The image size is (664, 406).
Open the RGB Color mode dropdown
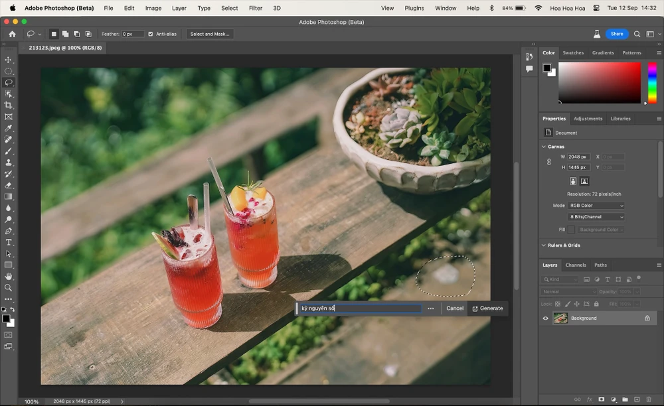tap(596, 206)
